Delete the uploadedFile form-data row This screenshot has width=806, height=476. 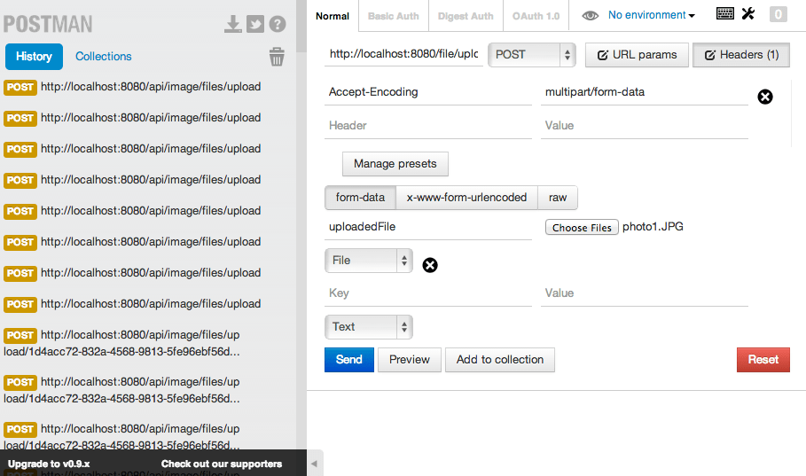430,264
